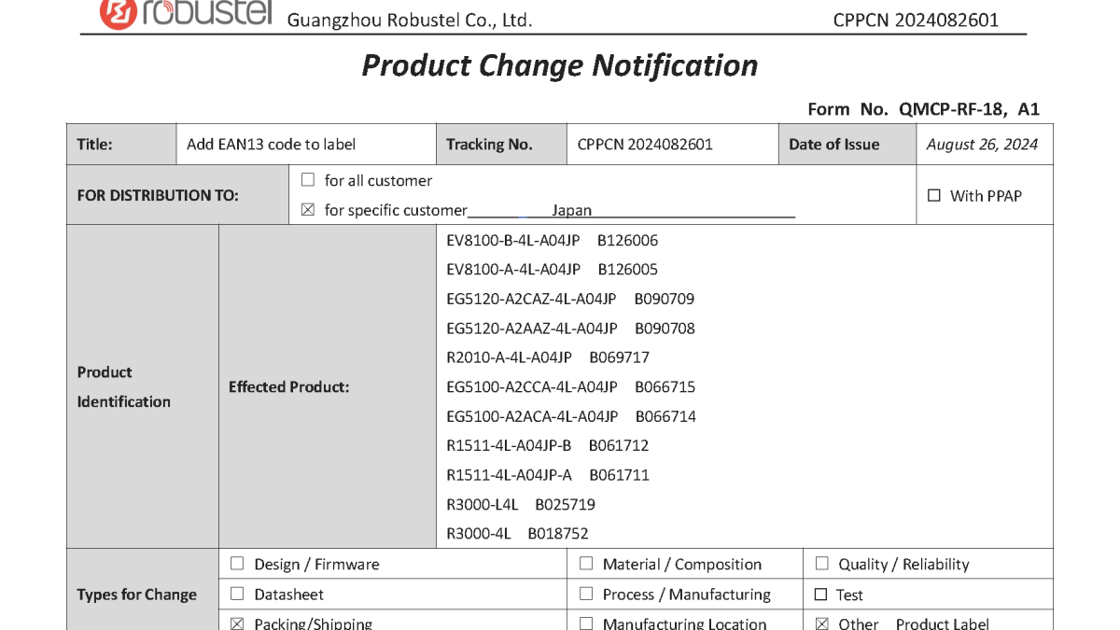The height and width of the screenshot is (630, 1120).
Task: Click the 'Product Identification' label cell
Action: 143,386
